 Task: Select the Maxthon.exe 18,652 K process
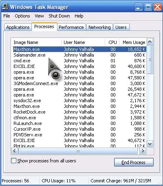(79, 49)
